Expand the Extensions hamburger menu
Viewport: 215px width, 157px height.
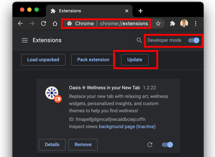25,40
